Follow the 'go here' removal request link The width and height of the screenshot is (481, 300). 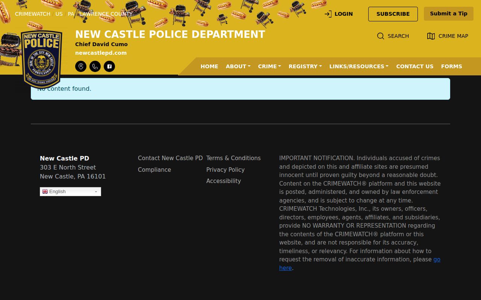coord(437,259)
